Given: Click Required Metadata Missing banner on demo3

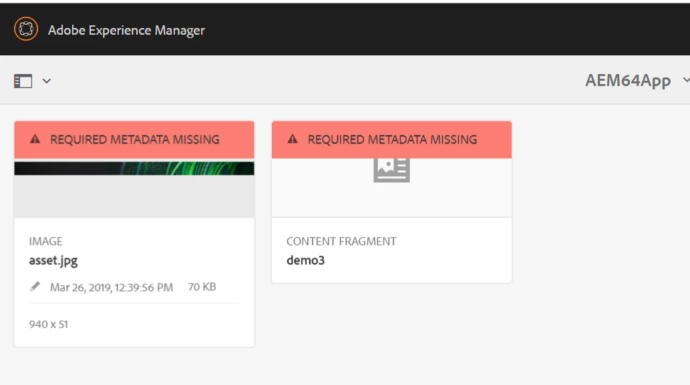Looking at the screenshot, I should 391,139.
